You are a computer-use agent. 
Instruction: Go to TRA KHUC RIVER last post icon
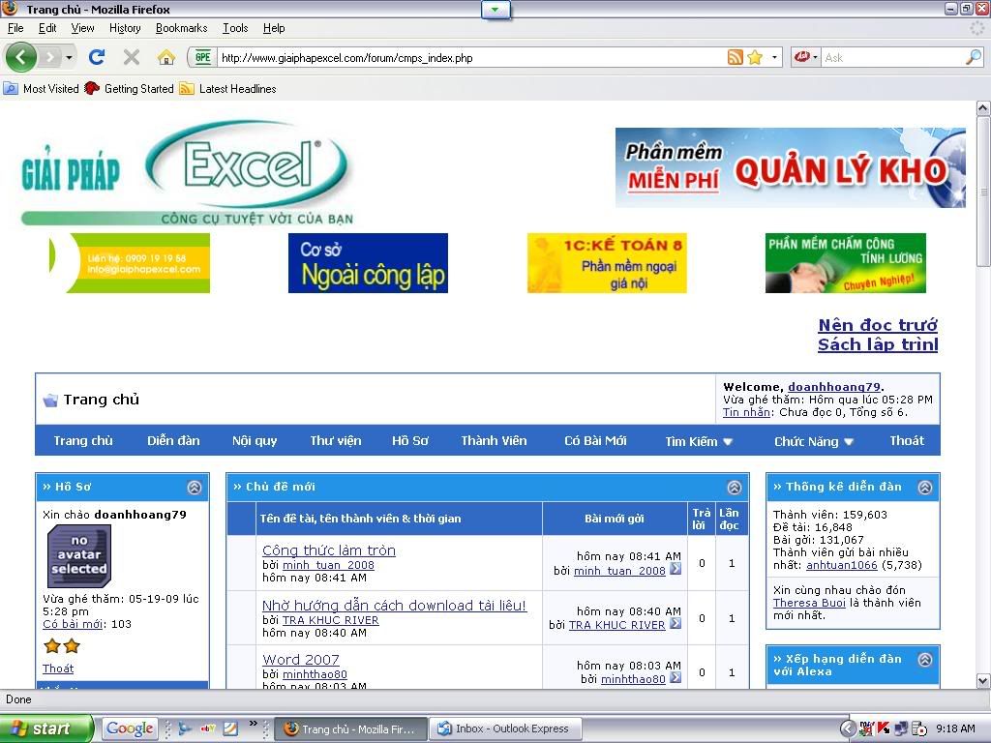pyautogui.click(x=676, y=624)
